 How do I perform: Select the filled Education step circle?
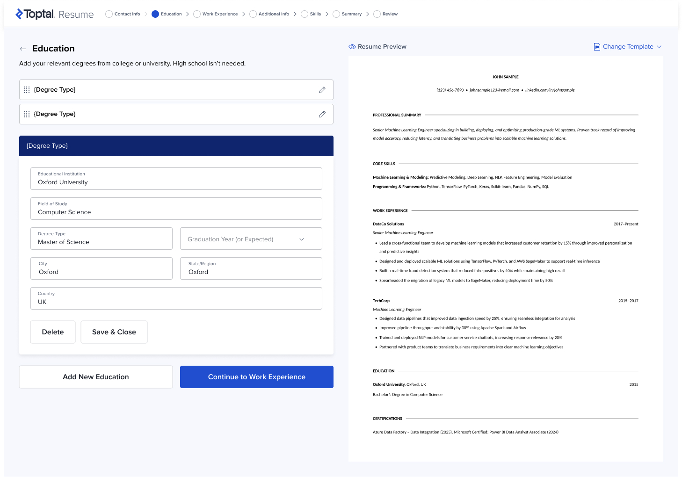(x=155, y=14)
